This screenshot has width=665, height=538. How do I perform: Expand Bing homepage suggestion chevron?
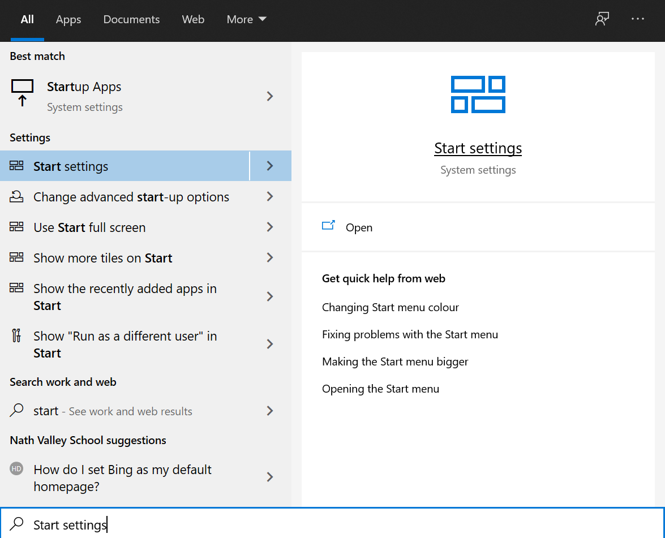pyautogui.click(x=270, y=477)
